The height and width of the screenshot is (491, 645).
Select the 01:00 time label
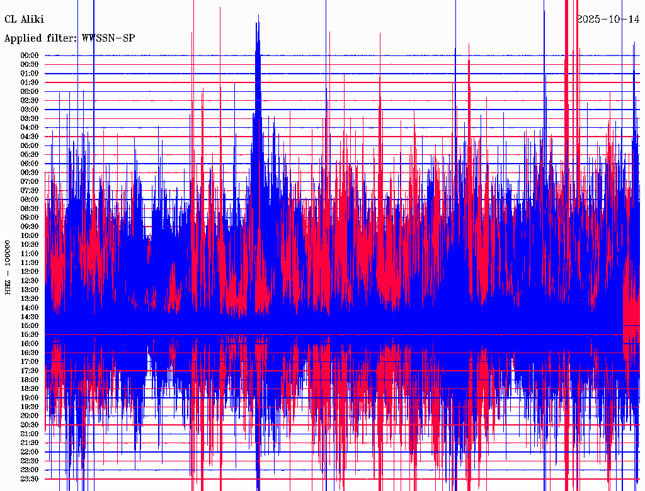(x=30, y=74)
